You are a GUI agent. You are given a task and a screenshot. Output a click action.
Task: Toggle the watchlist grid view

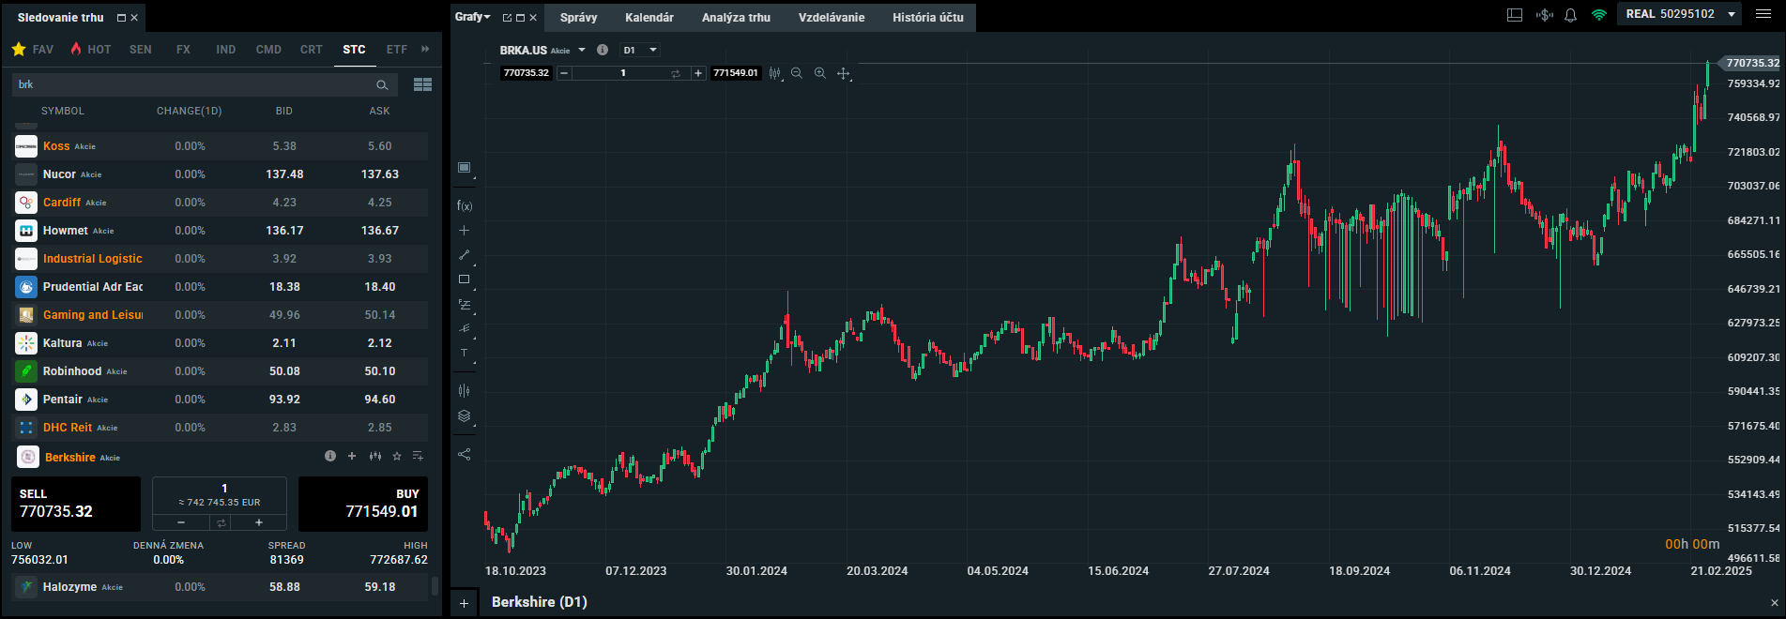[422, 84]
